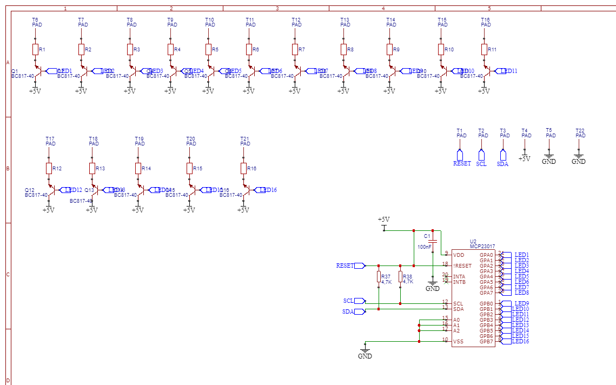Select the R9 resistor symbol
The width and height of the screenshot is (616, 385).
pyautogui.click(x=390, y=50)
